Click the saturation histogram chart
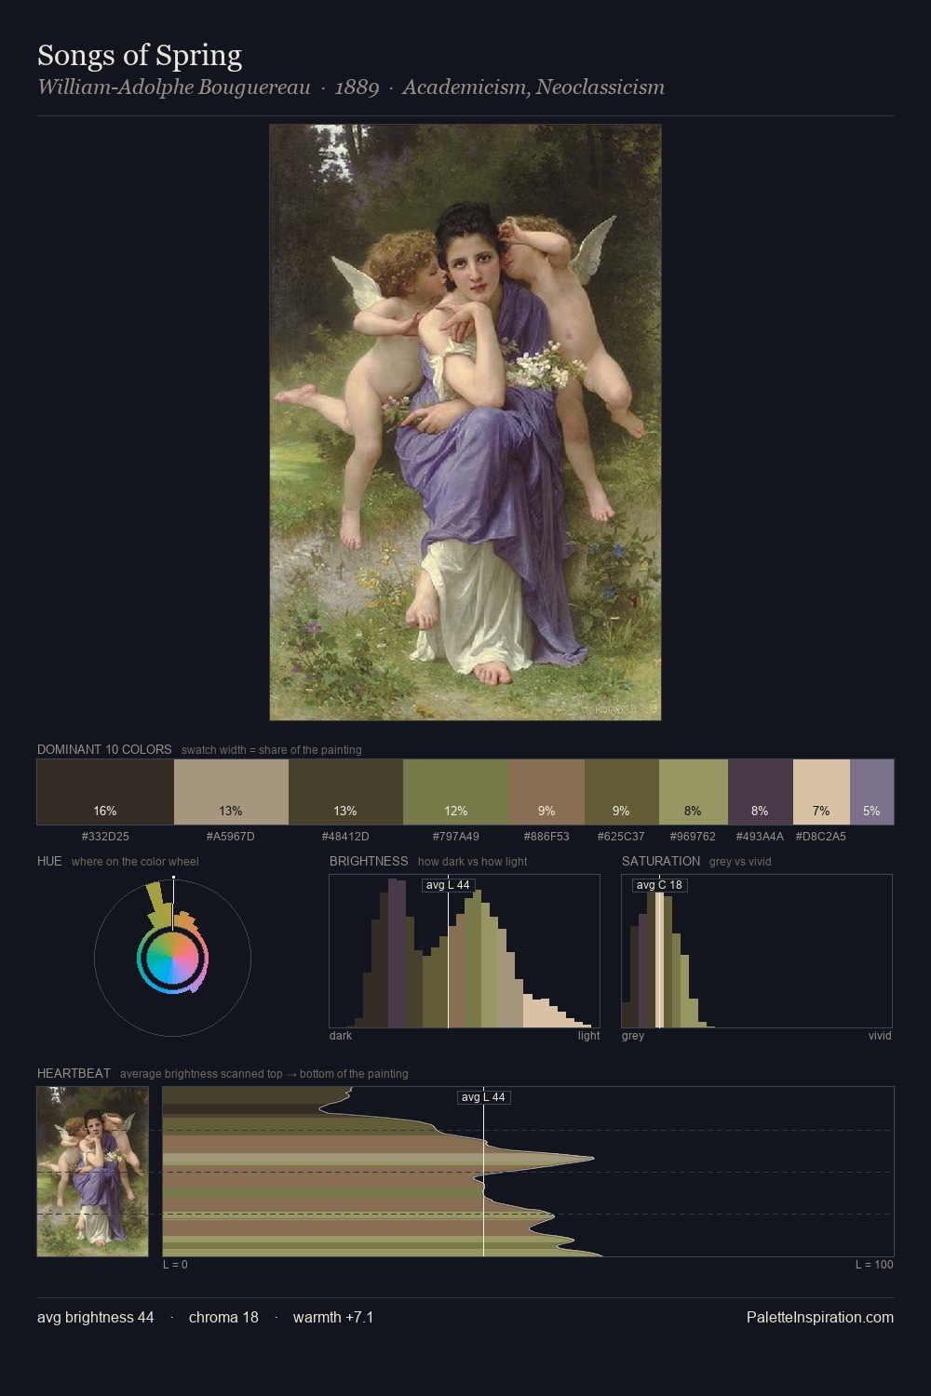The image size is (931, 1396). [x=757, y=951]
